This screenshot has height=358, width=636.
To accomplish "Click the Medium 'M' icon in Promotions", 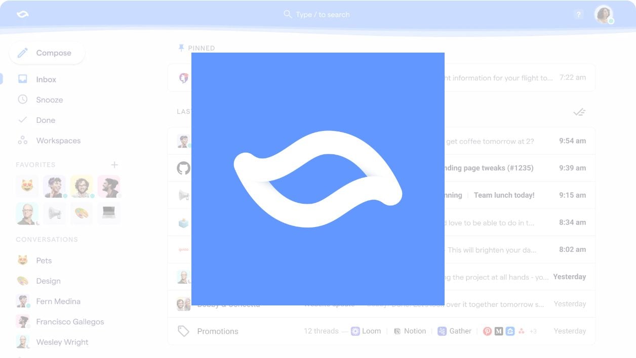I will coord(499,331).
